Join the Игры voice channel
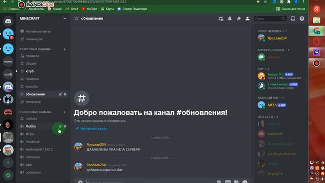This screenshot has height=183, width=325. pyautogui.click(x=43, y=134)
